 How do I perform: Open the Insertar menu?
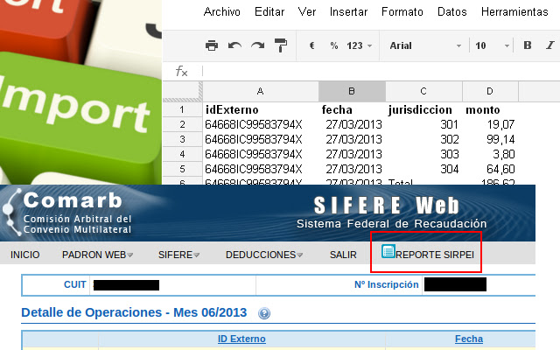coord(348,11)
